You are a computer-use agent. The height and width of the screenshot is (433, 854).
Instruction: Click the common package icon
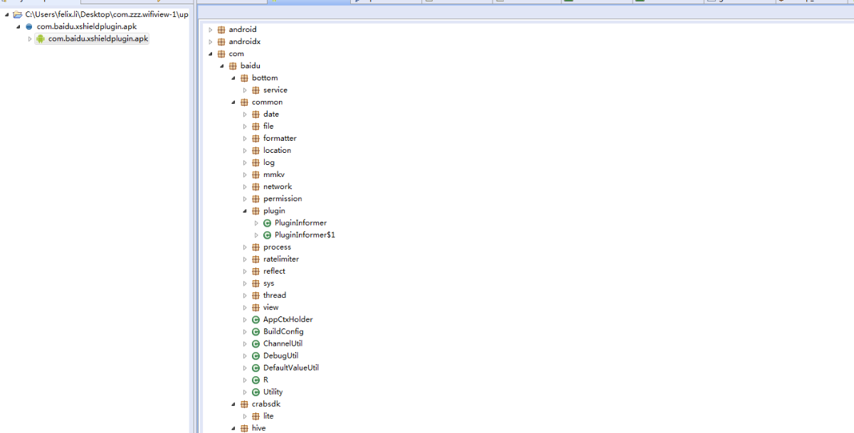coord(244,102)
